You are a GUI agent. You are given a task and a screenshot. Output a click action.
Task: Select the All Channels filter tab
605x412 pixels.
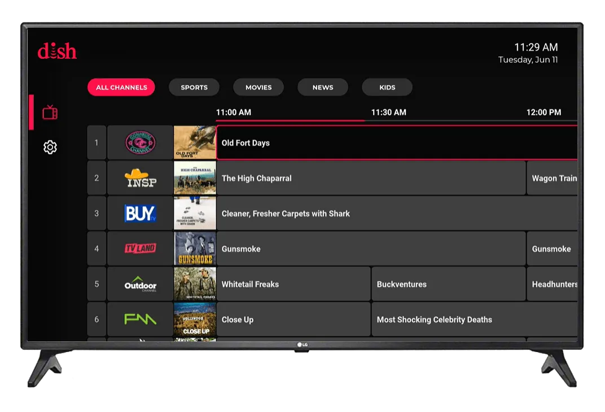click(121, 88)
